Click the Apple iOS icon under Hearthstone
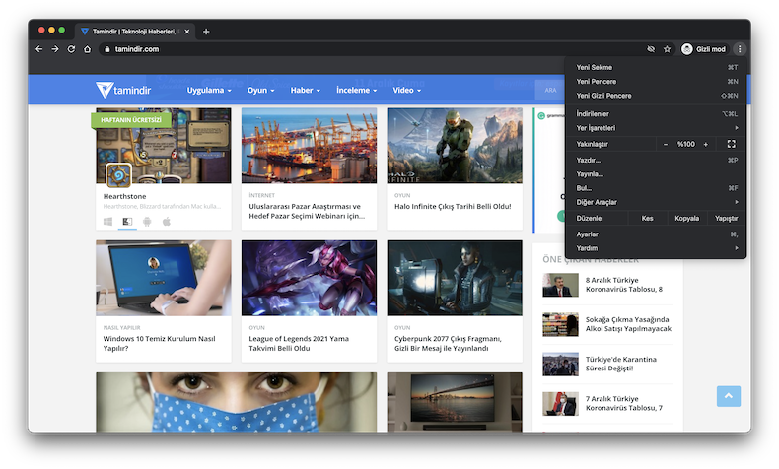Image resolution: width=779 pixels, height=469 pixels. click(x=167, y=222)
